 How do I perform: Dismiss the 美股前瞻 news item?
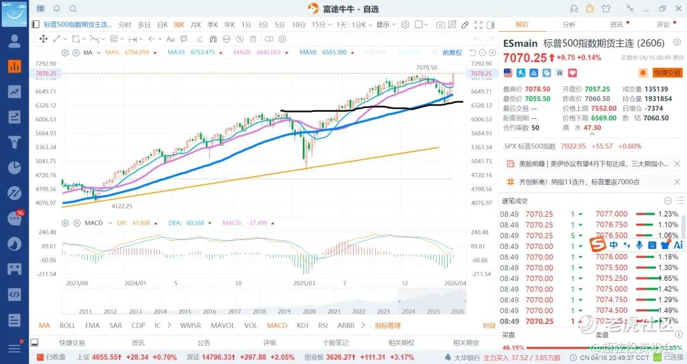click(x=677, y=164)
